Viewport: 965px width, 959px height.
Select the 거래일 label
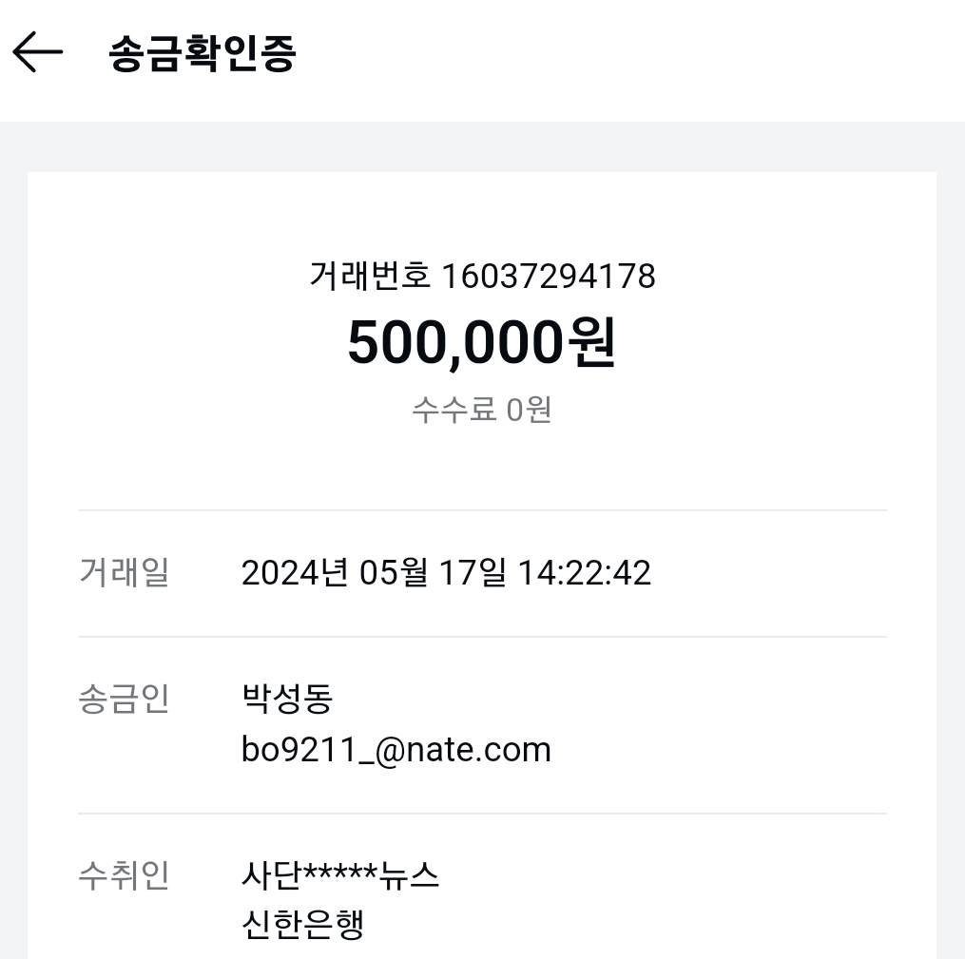click(x=124, y=573)
